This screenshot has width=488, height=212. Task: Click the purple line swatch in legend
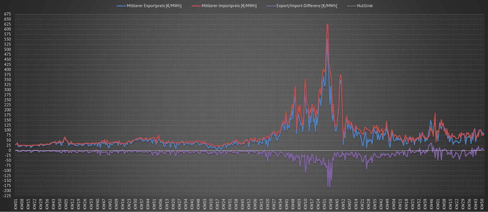coord(271,6)
